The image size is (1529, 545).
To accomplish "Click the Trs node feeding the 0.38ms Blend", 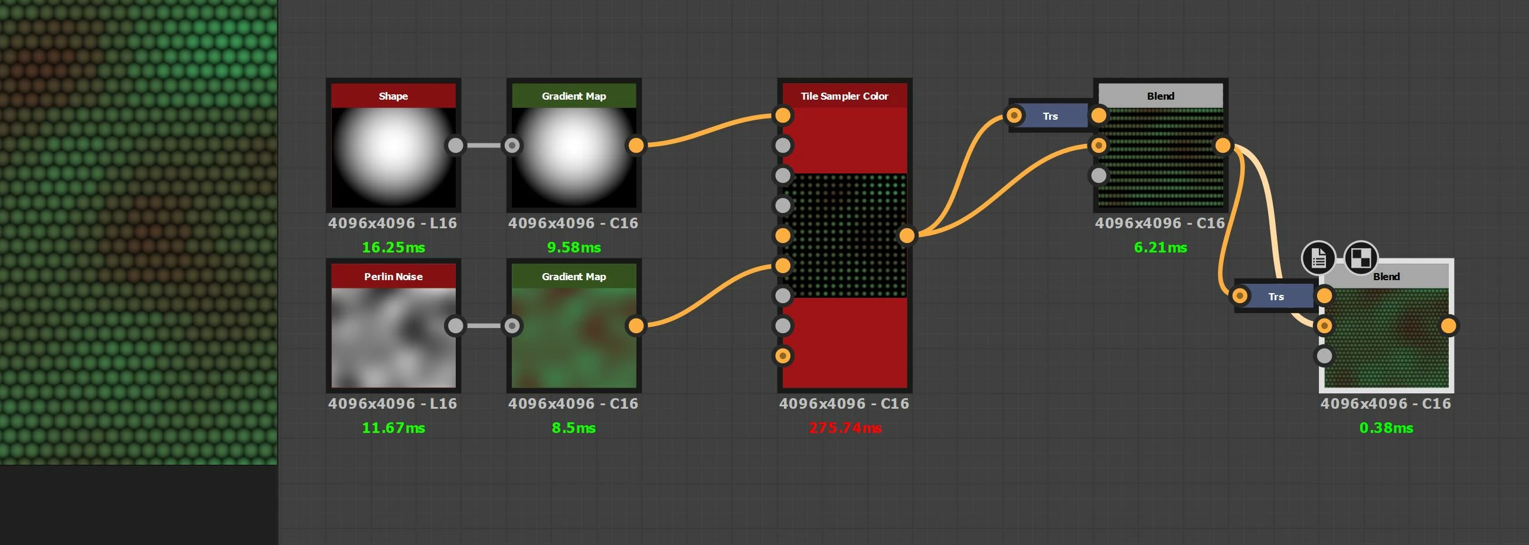I will coord(1276,296).
